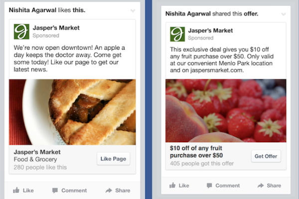Click the thumbs-up Like icon on right post
Screen dimensions: 299x199
coord(172,185)
